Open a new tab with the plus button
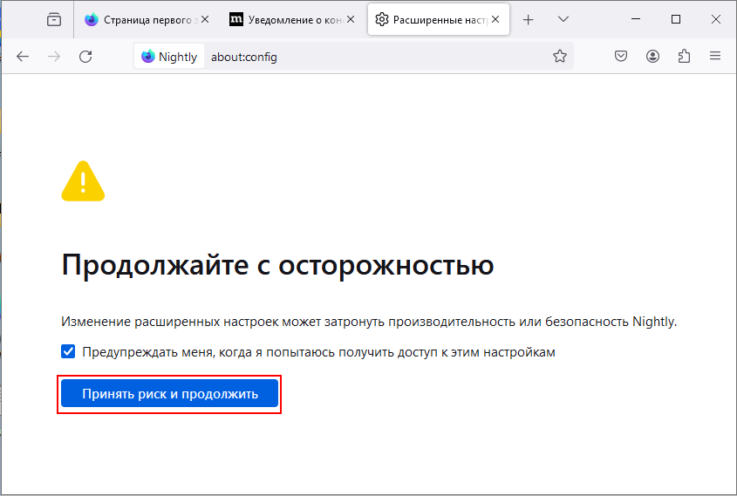 pos(529,20)
